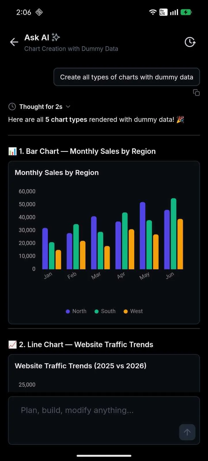This screenshot has width=208, height=461.
Task: Tap the Line Chart section heading
Action: click(86, 345)
